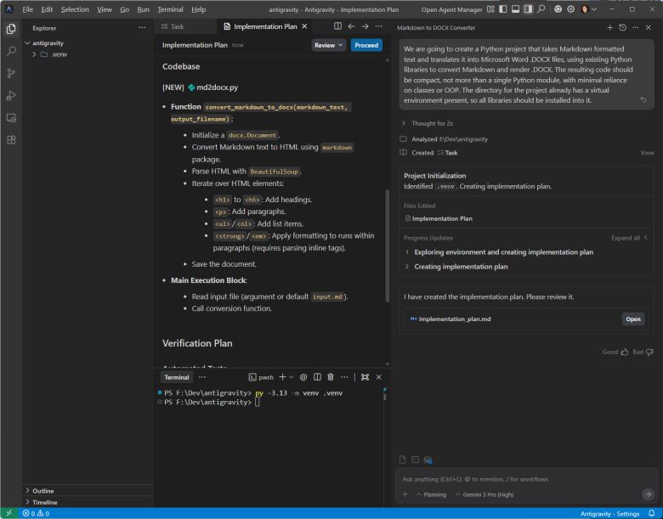The image size is (663, 519).
Task: Open the Run and Debug view
Action: point(11,95)
